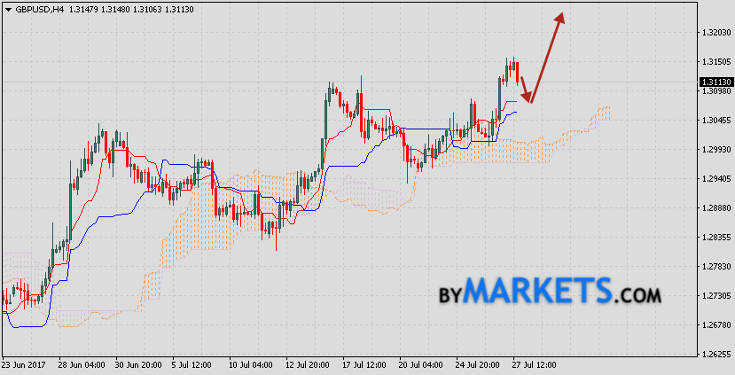
Task: Click the short downward red arrow
Action: pos(525,89)
